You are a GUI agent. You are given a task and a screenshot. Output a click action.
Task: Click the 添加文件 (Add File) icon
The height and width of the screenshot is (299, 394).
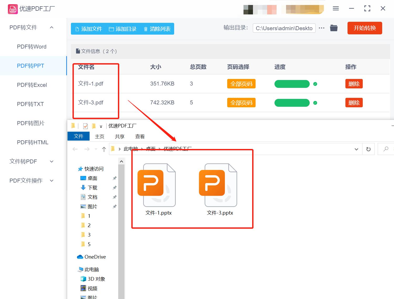[x=77, y=29]
